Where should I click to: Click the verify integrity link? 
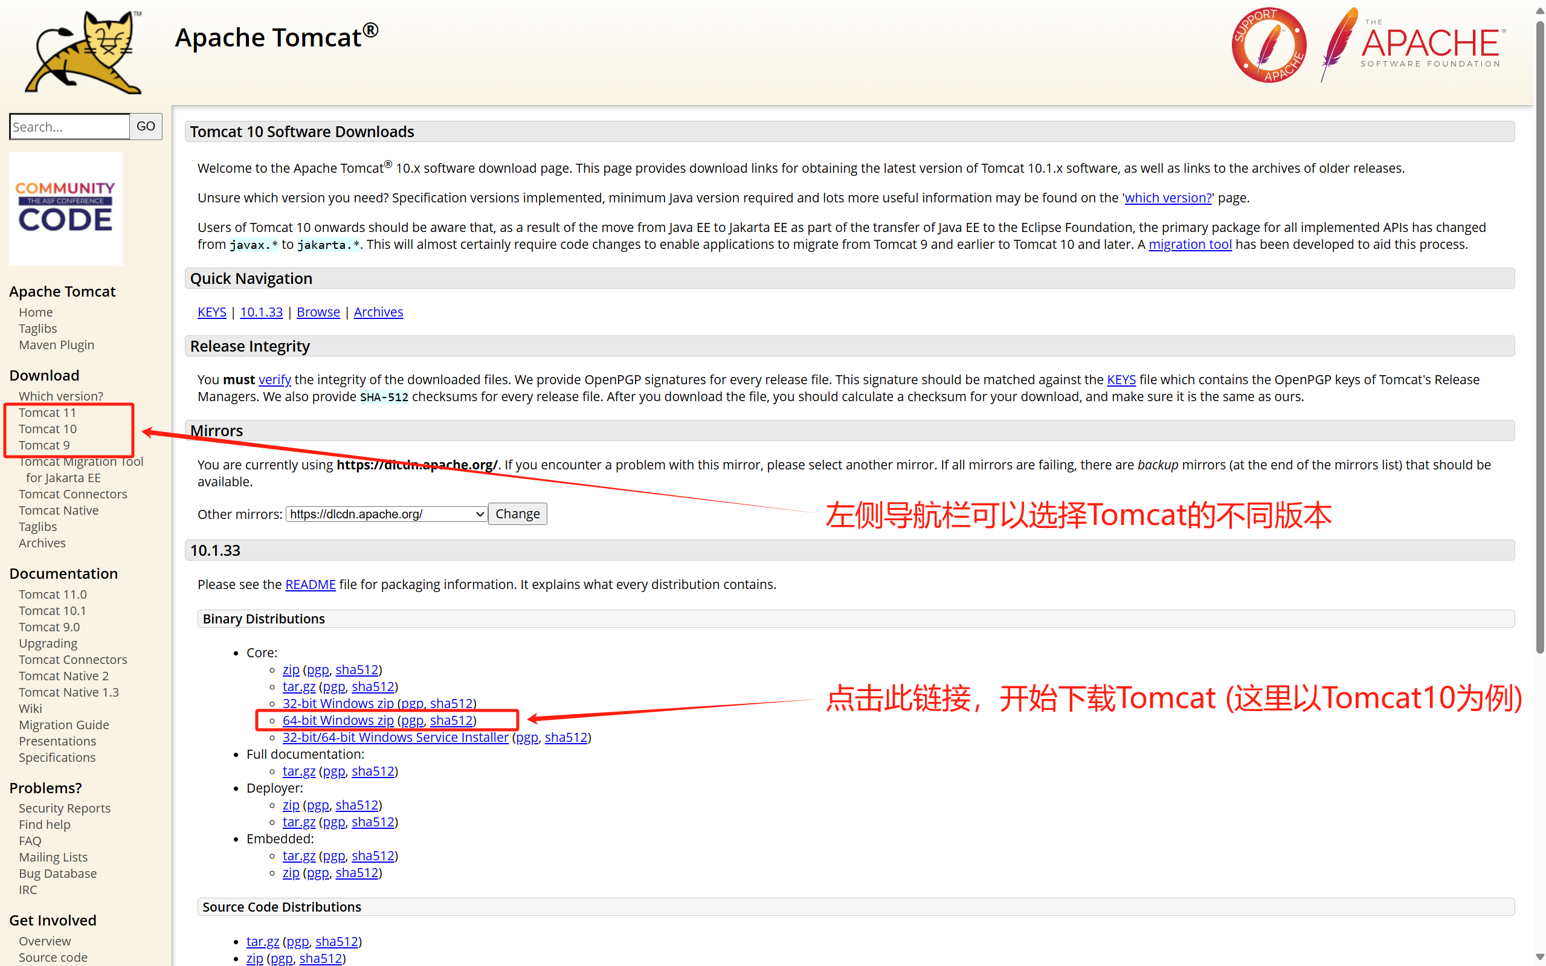click(x=275, y=379)
